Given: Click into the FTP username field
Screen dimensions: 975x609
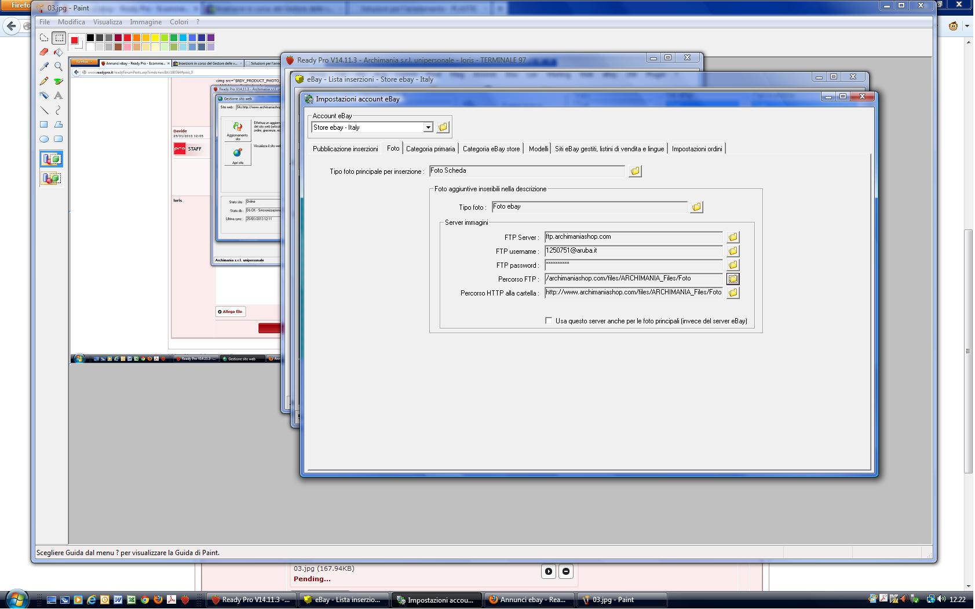Looking at the screenshot, I should 634,251.
